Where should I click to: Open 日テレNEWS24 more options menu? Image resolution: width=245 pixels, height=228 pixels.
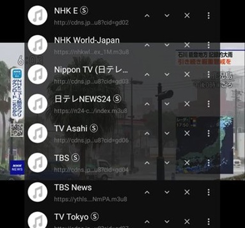209,104
